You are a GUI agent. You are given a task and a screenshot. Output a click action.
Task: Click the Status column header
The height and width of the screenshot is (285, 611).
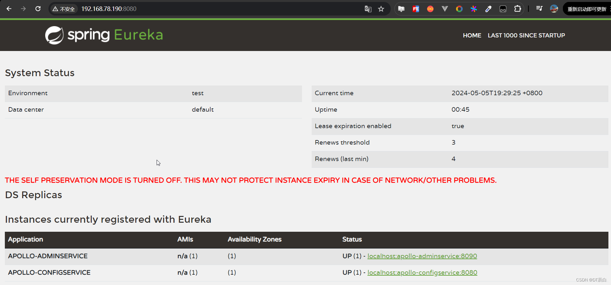[352, 239]
